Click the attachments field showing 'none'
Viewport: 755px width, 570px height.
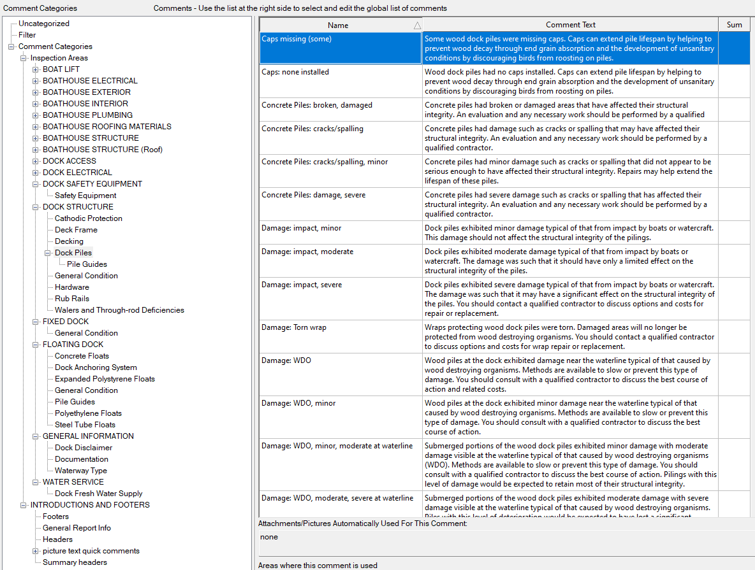tap(506, 543)
